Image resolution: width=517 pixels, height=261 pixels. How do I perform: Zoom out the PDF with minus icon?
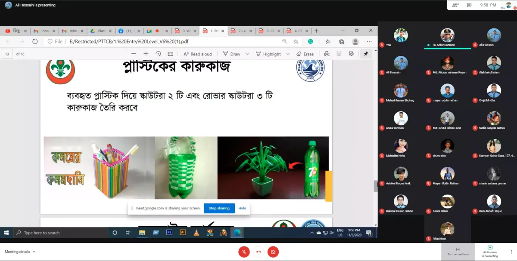tap(134, 54)
